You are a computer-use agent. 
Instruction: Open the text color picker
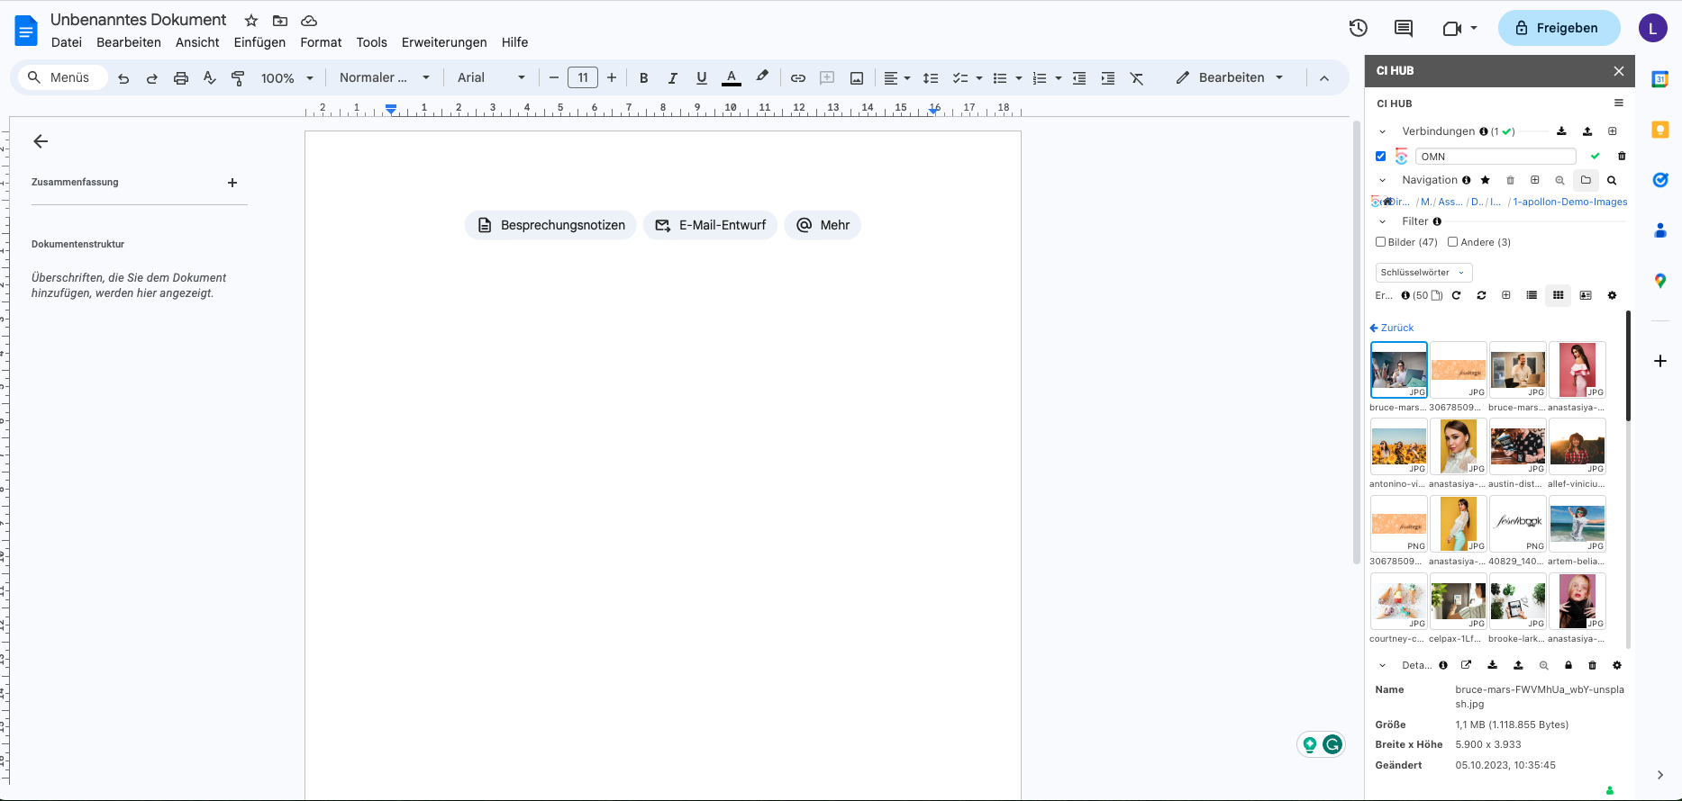point(732,78)
